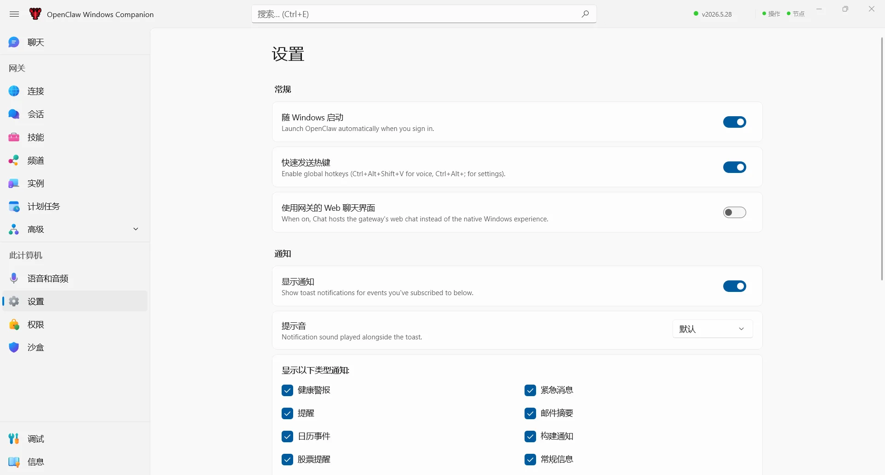885x475 pixels.
Task: Click the v2026.5.28 version label
Action: (x=717, y=14)
